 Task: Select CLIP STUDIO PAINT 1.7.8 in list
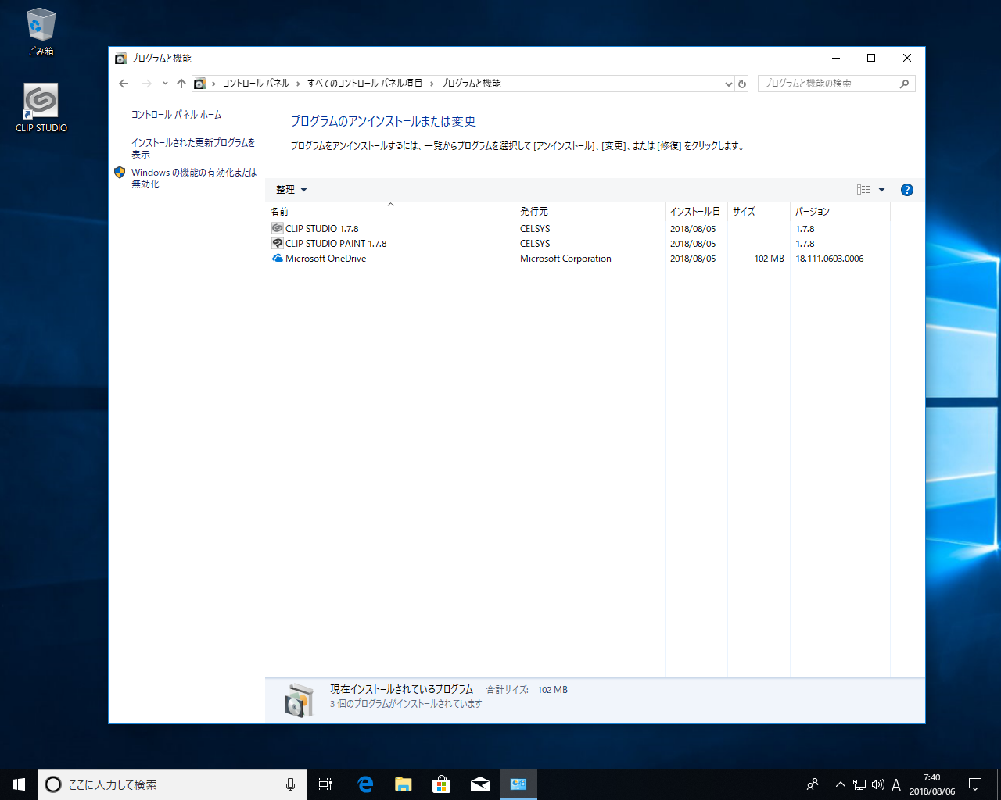coord(335,244)
